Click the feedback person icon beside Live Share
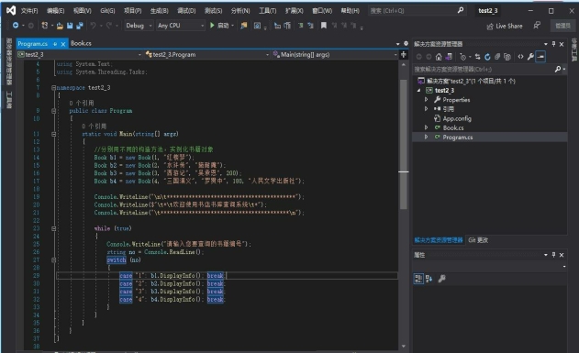This screenshot has width=579, height=353. [x=537, y=26]
